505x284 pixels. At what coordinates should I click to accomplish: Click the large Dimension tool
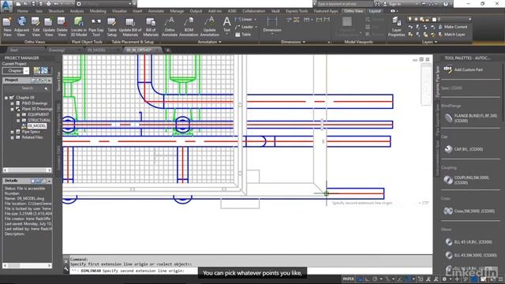coord(272,25)
